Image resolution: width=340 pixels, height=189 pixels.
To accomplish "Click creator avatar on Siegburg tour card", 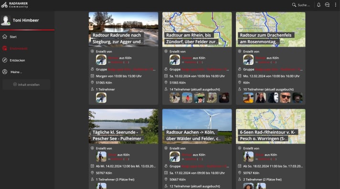I will click(x=101, y=60).
